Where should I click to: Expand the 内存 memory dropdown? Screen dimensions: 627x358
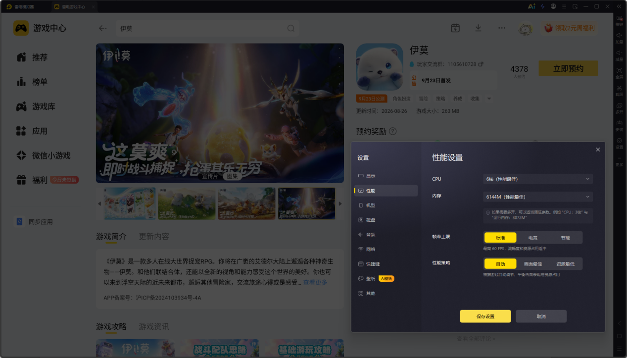click(538, 197)
